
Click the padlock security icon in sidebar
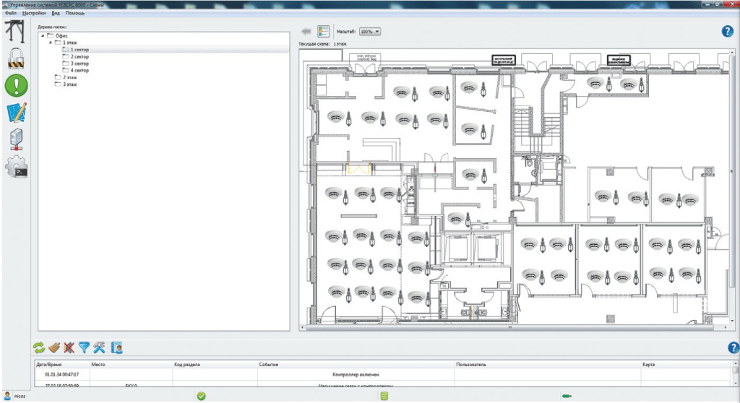(x=16, y=58)
